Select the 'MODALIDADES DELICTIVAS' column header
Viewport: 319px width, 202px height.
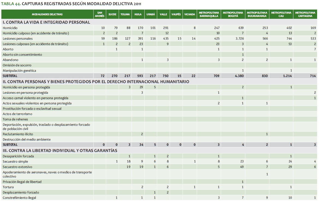(x=47, y=14)
